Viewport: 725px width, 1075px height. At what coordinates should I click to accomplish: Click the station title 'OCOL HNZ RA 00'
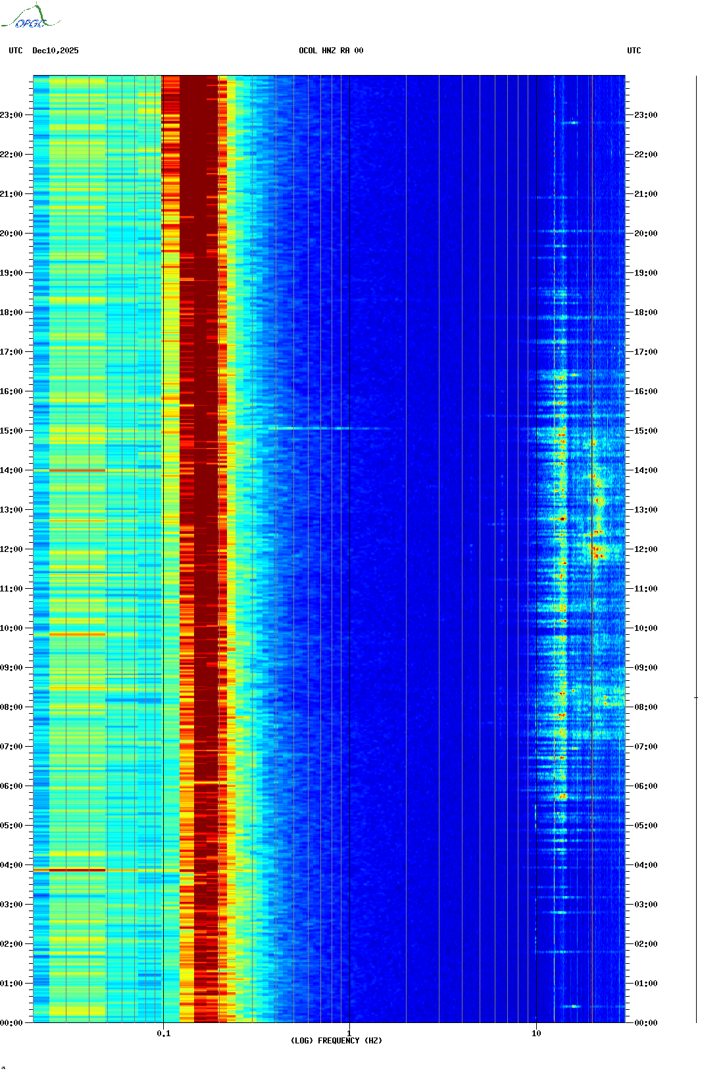tap(331, 51)
